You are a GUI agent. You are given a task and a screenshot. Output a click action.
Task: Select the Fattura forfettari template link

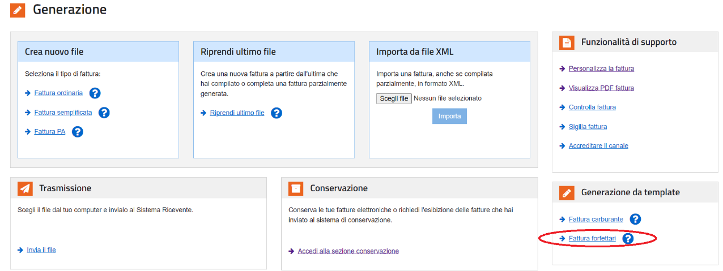tap(592, 239)
